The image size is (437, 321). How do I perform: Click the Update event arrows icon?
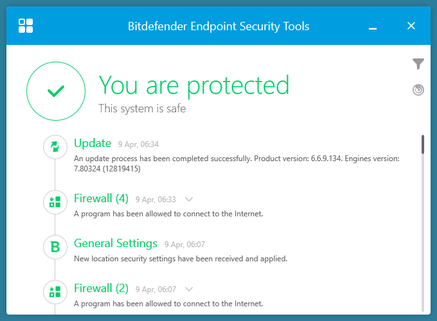click(55, 147)
